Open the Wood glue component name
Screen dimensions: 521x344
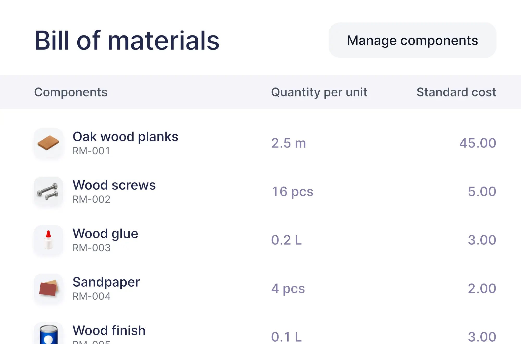click(105, 234)
